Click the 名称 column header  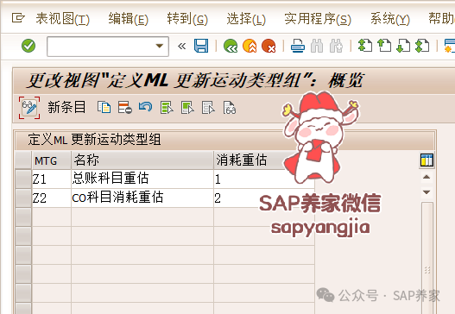tap(142, 160)
